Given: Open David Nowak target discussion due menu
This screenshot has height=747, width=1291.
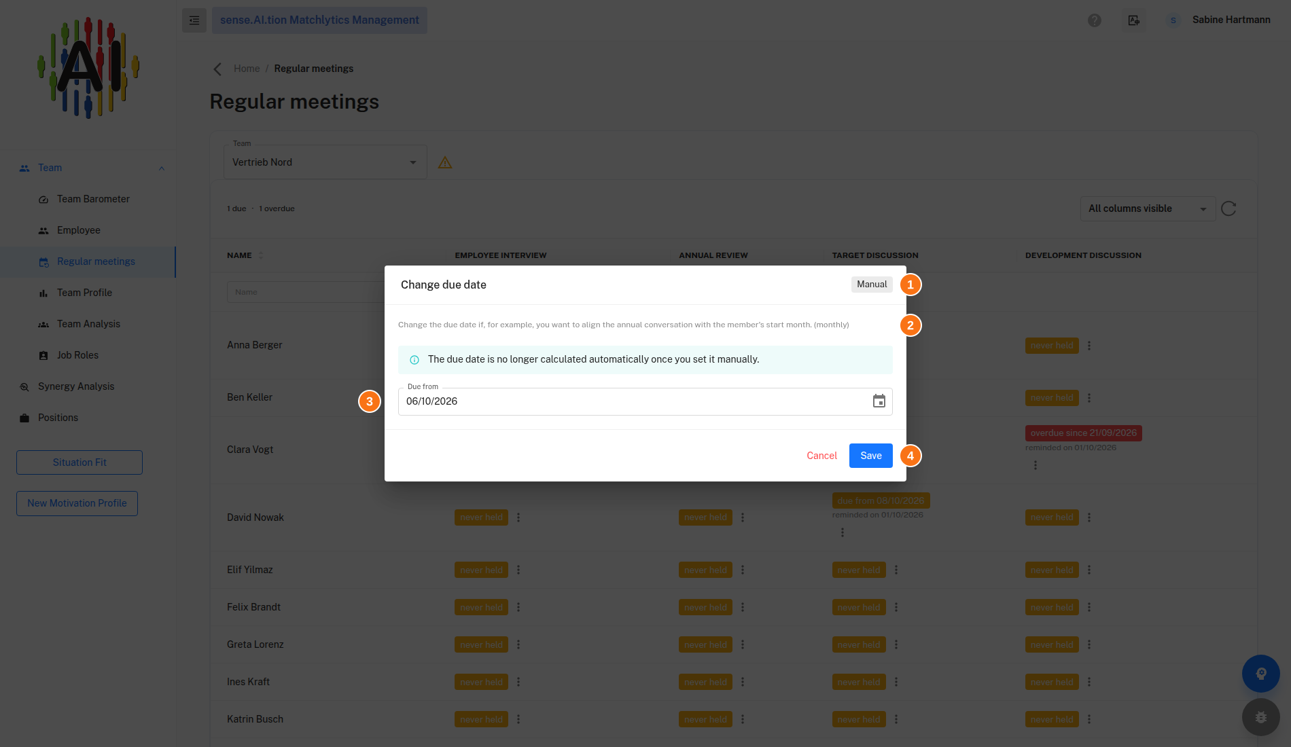Looking at the screenshot, I should click(x=843, y=532).
